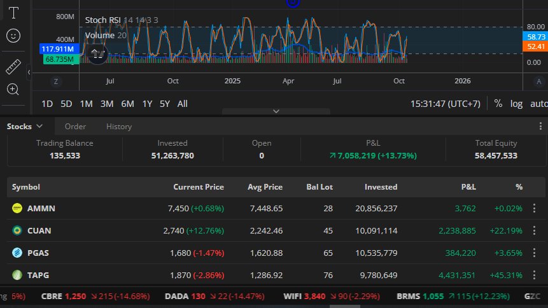Toggle auto scale A button
The width and height of the screenshot is (548, 308).
tap(538, 81)
